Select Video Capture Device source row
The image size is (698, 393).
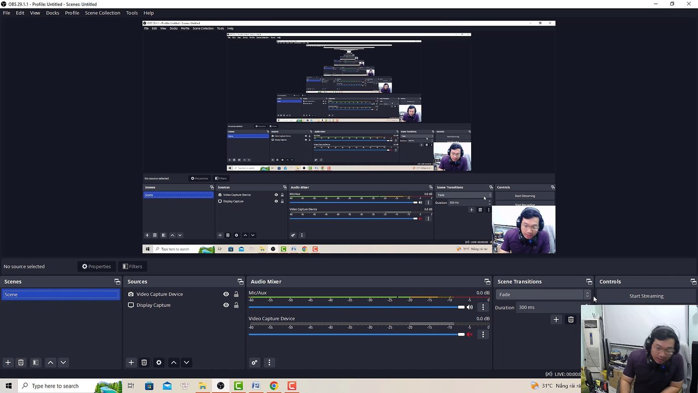pos(184,294)
